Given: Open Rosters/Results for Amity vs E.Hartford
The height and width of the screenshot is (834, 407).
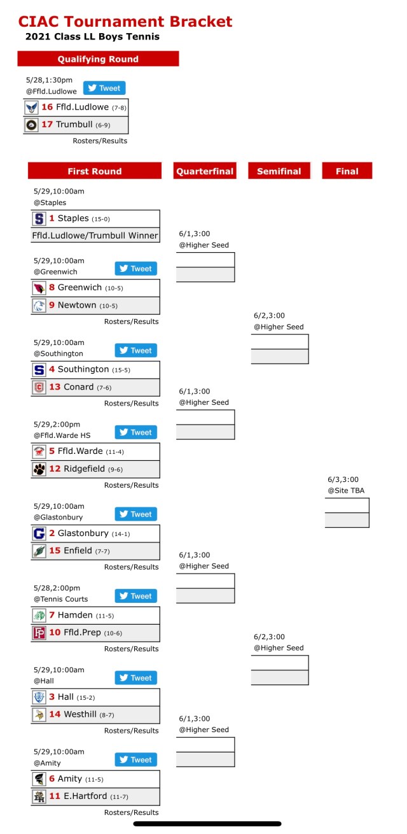Looking at the screenshot, I should [x=131, y=812].
